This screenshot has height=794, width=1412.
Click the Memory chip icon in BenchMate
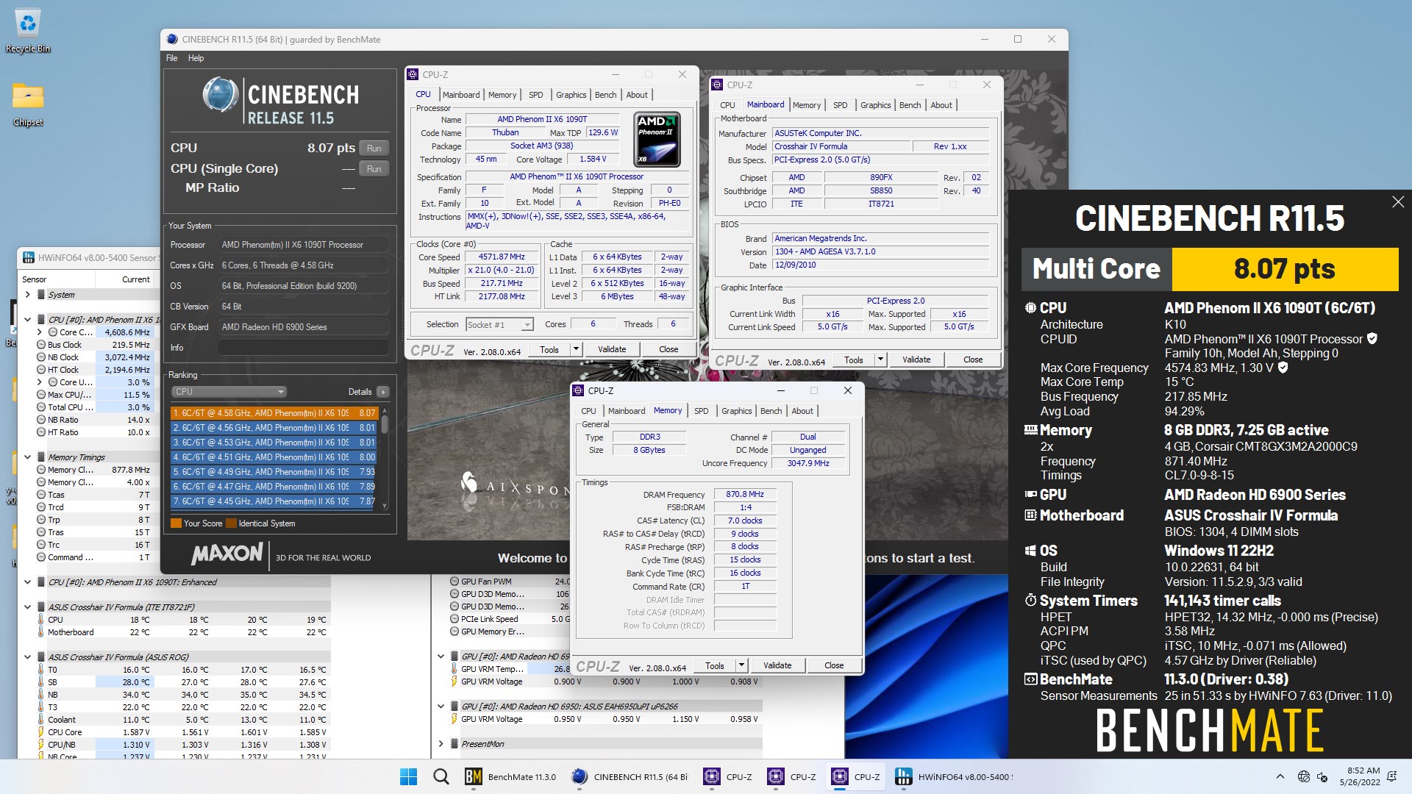point(1031,430)
